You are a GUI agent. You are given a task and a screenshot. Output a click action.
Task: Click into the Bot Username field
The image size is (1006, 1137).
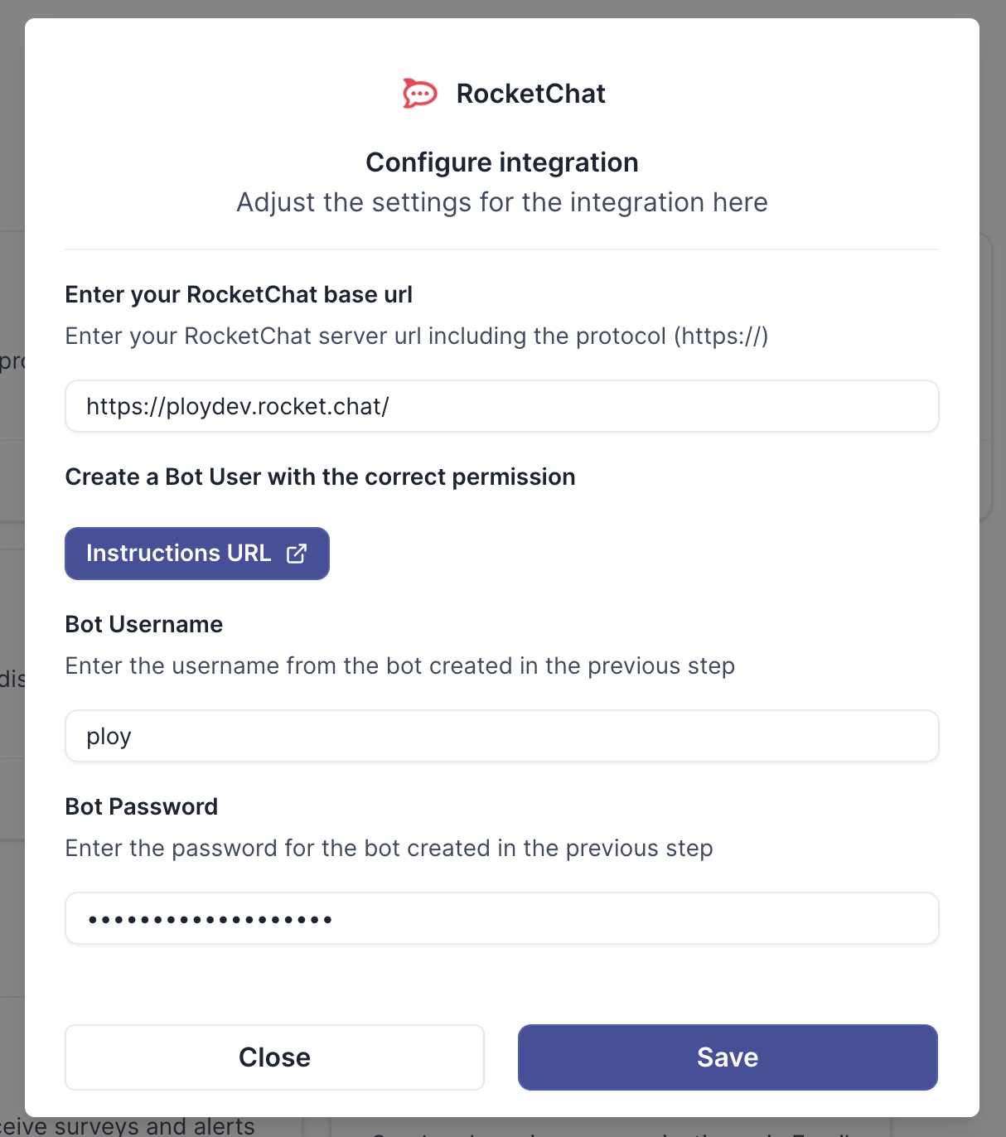pos(501,736)
